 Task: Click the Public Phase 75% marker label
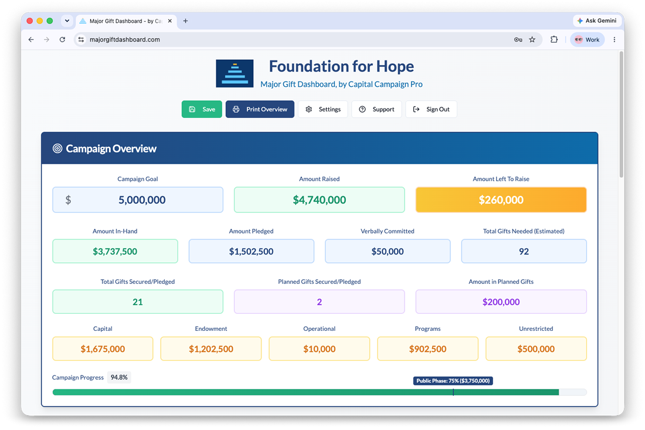tap(453, 381)
